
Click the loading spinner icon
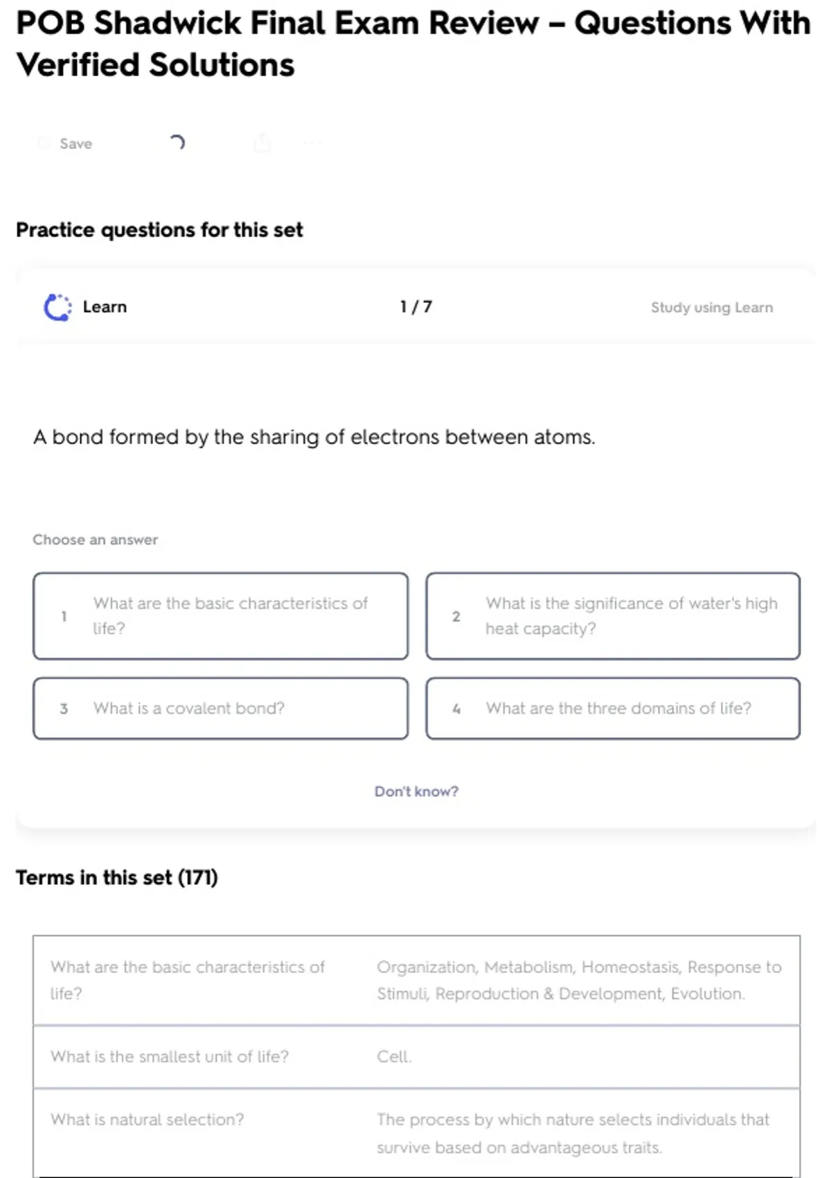(x=177, y=143)
